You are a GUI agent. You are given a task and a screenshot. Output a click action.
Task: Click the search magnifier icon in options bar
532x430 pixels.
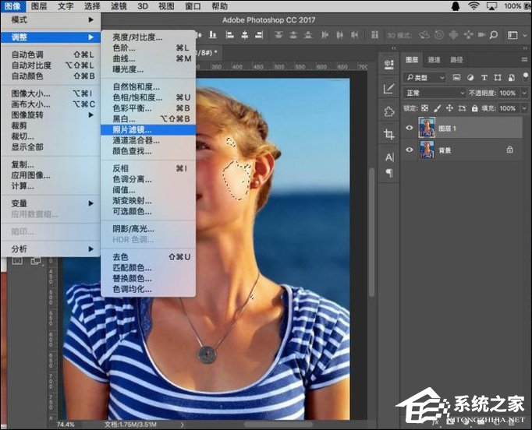click(492, 35)
